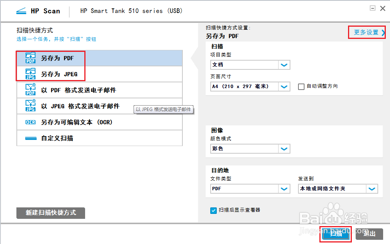390x244 pixels.
Task: Open the 项目类型 dropdown arrow
Action: point(284,65)
